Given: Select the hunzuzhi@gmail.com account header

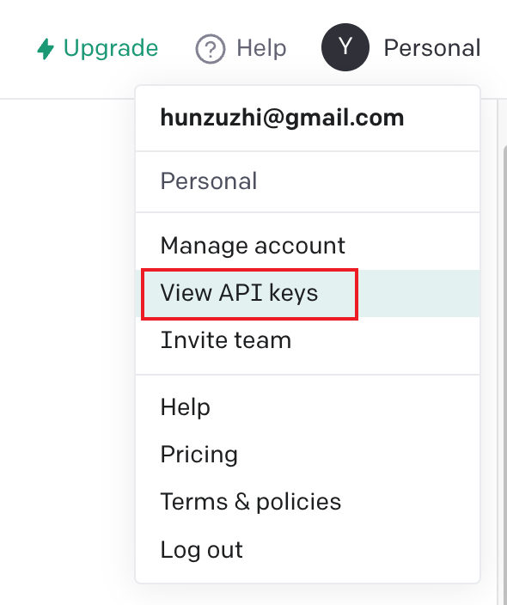Looking at the screenshot, I should 282,118.
